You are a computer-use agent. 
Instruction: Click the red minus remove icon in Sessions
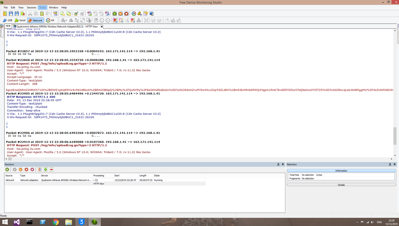[x=52, y=169]
